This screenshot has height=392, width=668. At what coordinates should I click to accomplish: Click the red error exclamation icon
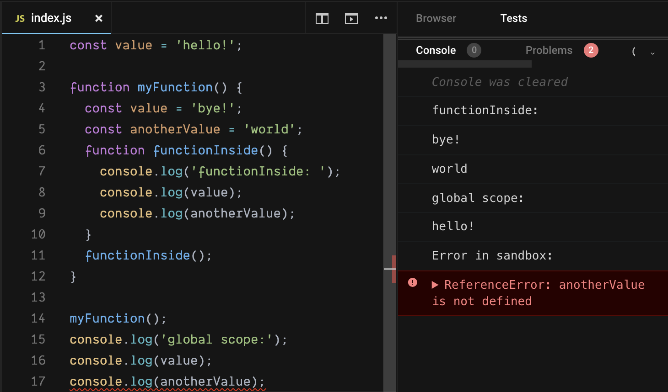coord(413,282)
